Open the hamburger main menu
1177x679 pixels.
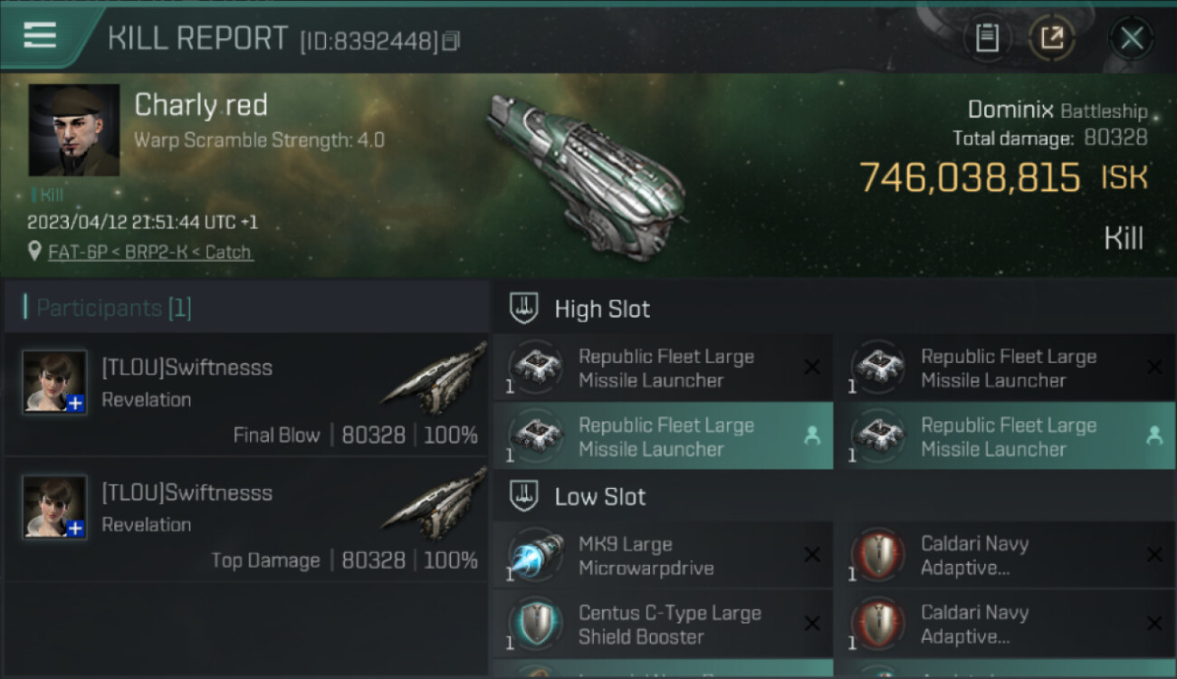click(x=39, y=36)
